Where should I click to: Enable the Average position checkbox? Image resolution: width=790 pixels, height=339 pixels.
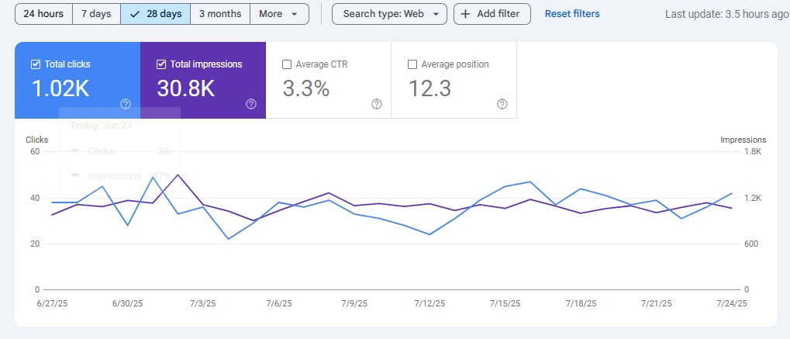[412, 64]
